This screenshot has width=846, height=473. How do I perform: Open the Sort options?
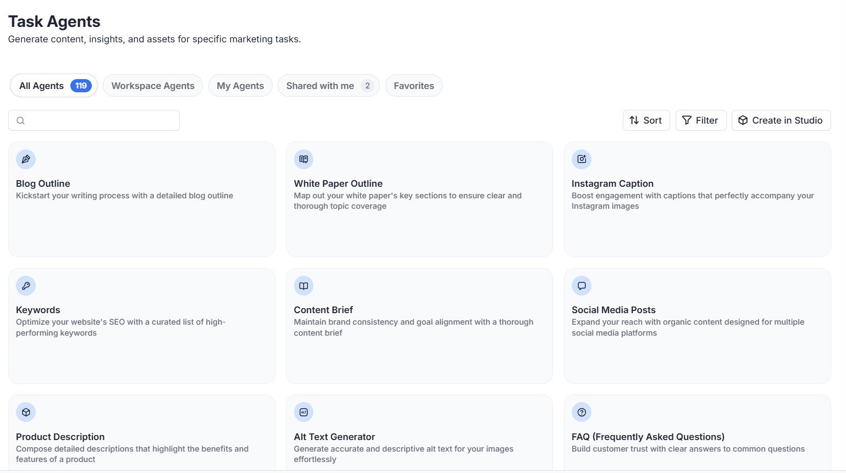(x=646, y=120)
